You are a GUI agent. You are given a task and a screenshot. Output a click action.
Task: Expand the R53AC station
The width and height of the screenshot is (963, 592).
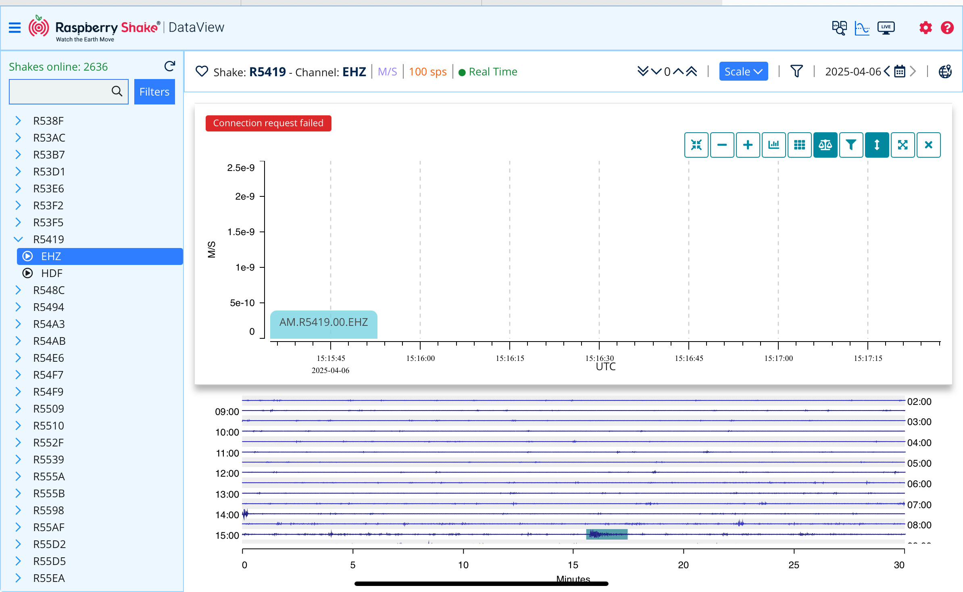tap(18, 138)
